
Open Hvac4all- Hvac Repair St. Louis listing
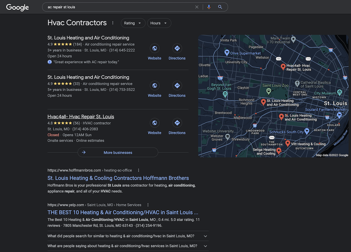pyautogui.click(x=81, y=117)
